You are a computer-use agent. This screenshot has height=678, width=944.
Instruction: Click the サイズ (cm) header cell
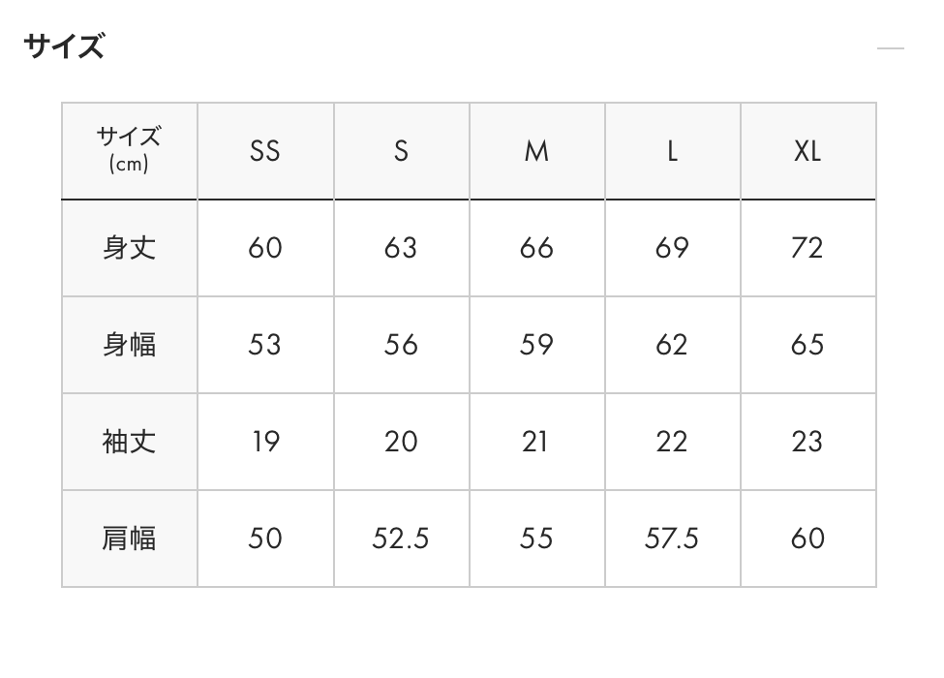tap(129, 150)
